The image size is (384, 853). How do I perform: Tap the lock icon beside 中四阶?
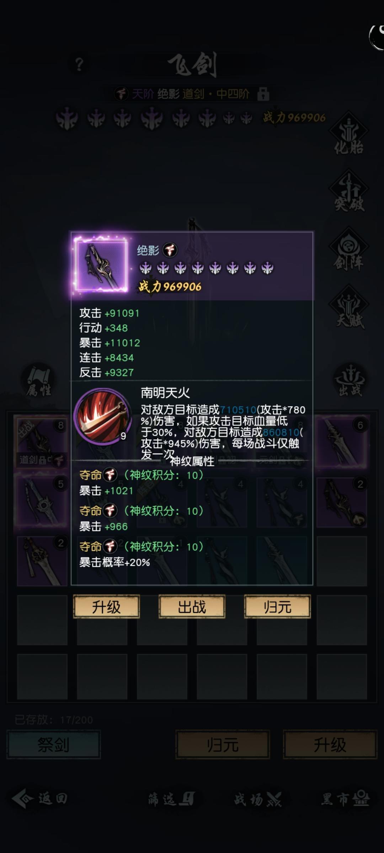(x=263, y=94)
